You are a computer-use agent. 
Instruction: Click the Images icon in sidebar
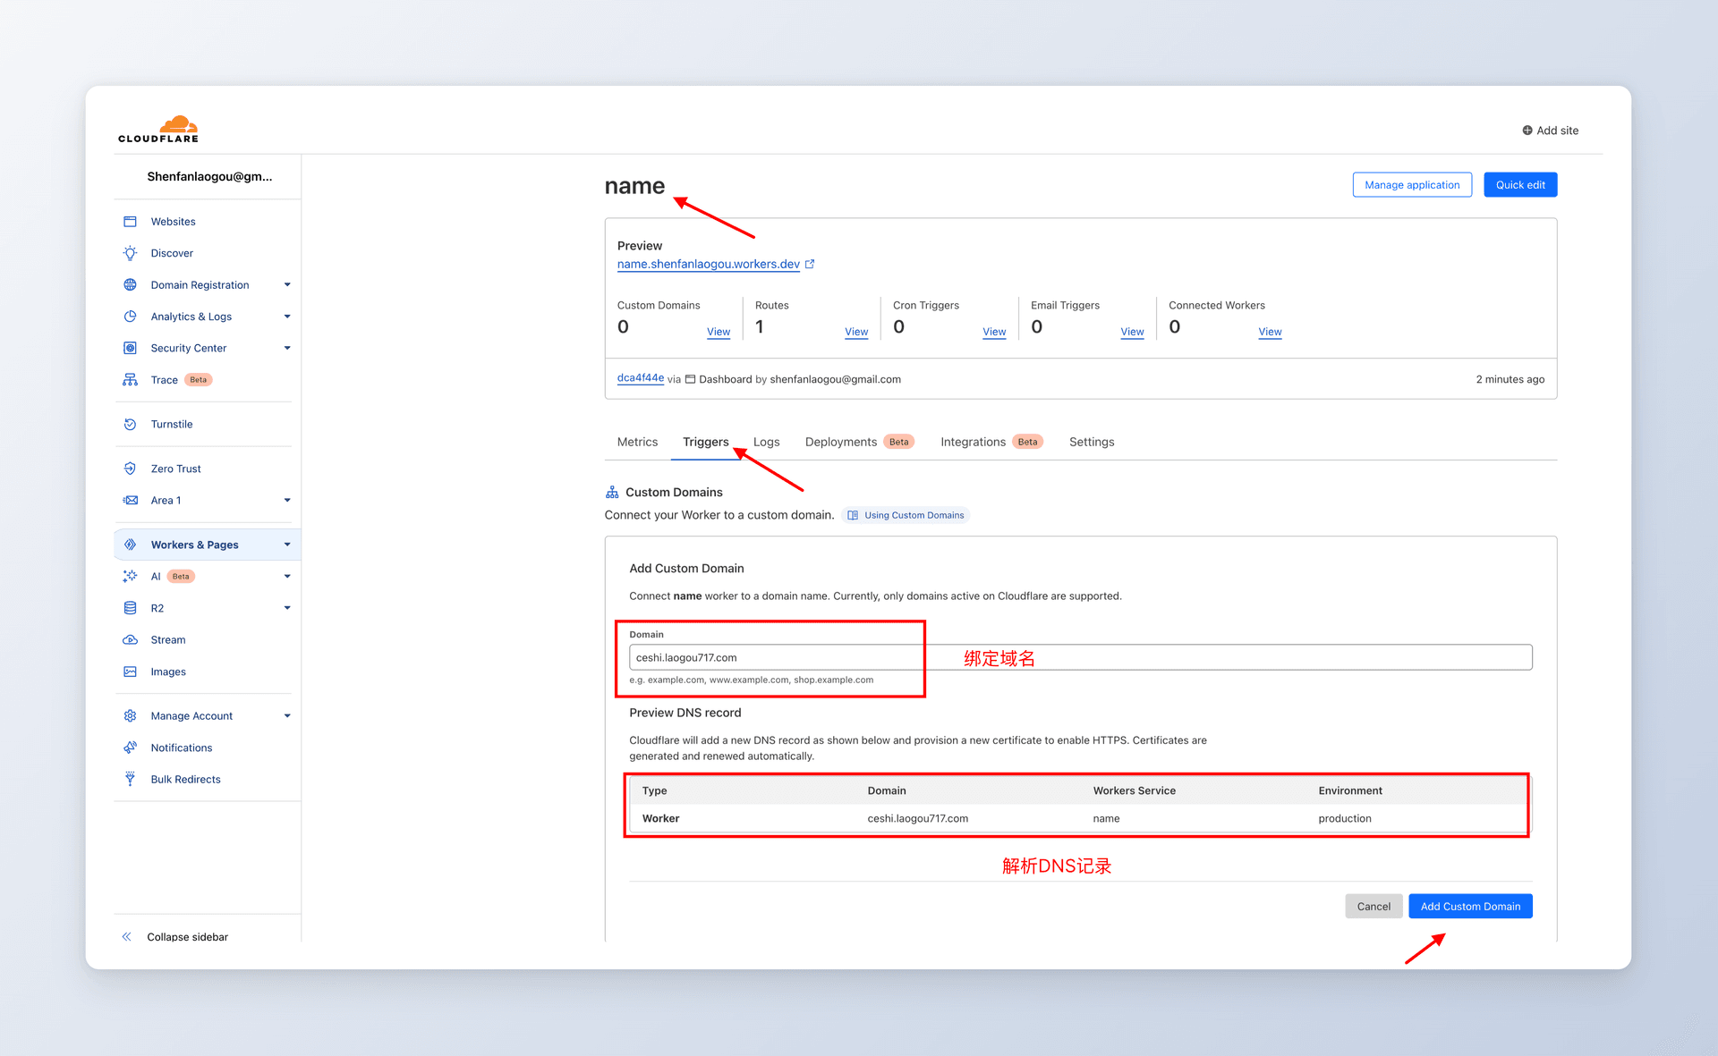[x=130, y=672]
